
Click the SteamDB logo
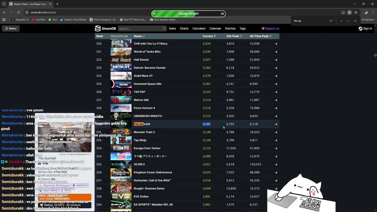pyautogui.click(x=105, y=29)
